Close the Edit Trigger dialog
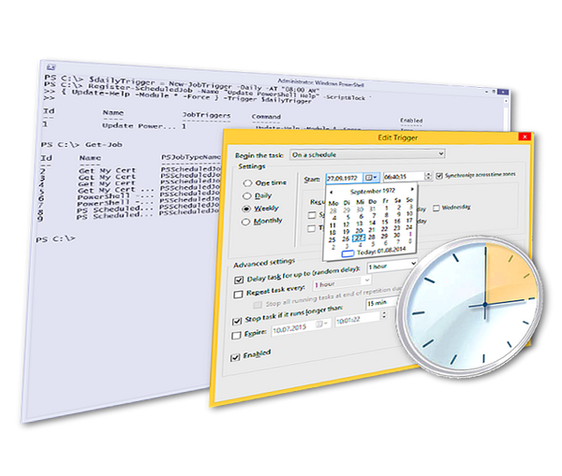Image resolution: width=562 pixels, height=476 pixels. tap(524, 137)
